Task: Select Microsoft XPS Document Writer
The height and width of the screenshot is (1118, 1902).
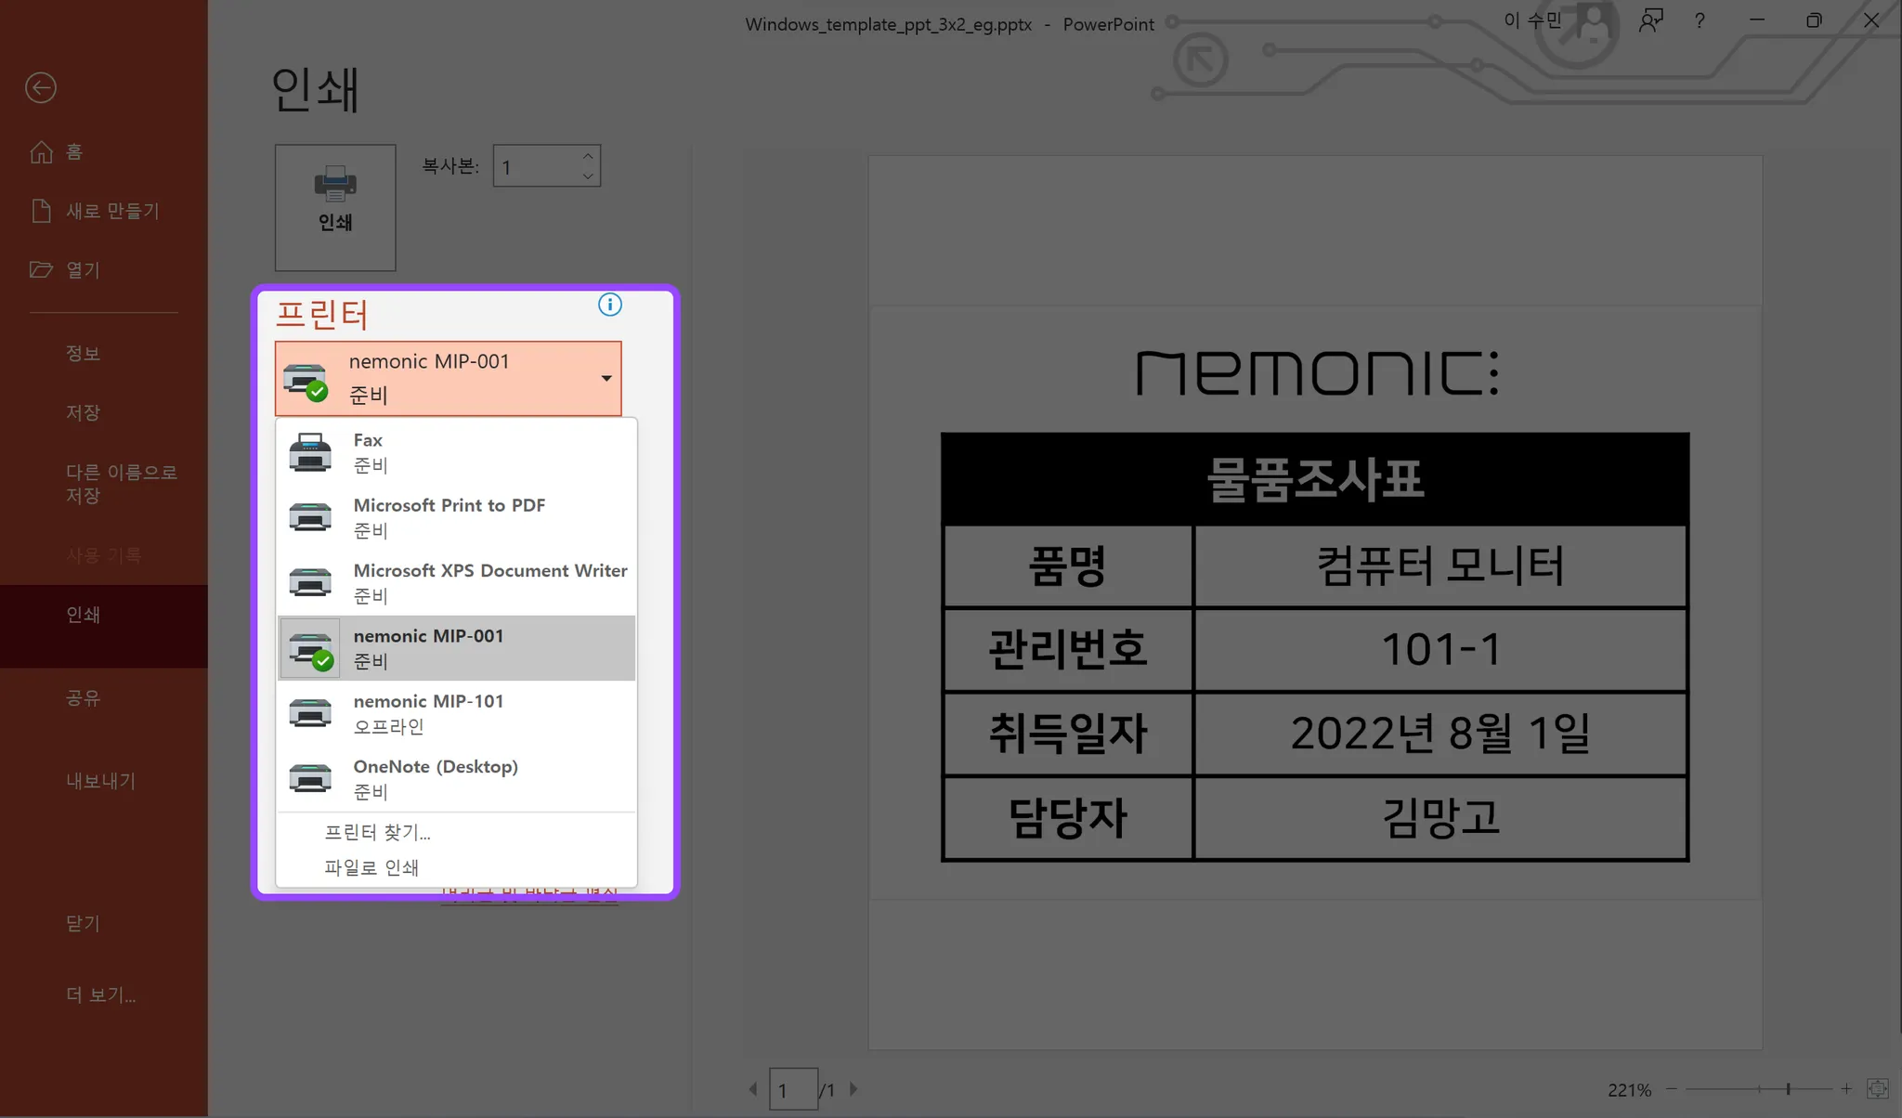Action: click(456, 582)
